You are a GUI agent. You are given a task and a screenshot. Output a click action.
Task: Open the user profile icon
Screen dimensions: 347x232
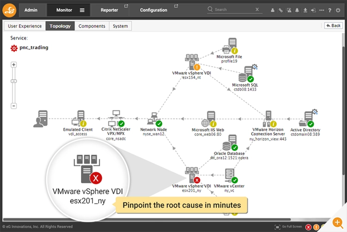pyautogui.click(x=273, y=10)
